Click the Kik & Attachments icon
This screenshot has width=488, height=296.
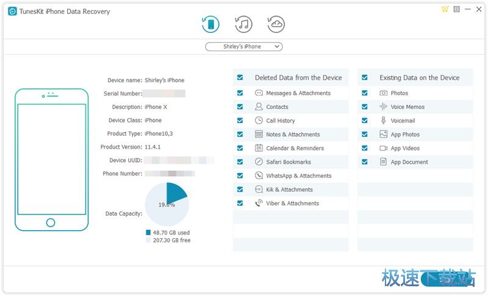tap(259, 189)
